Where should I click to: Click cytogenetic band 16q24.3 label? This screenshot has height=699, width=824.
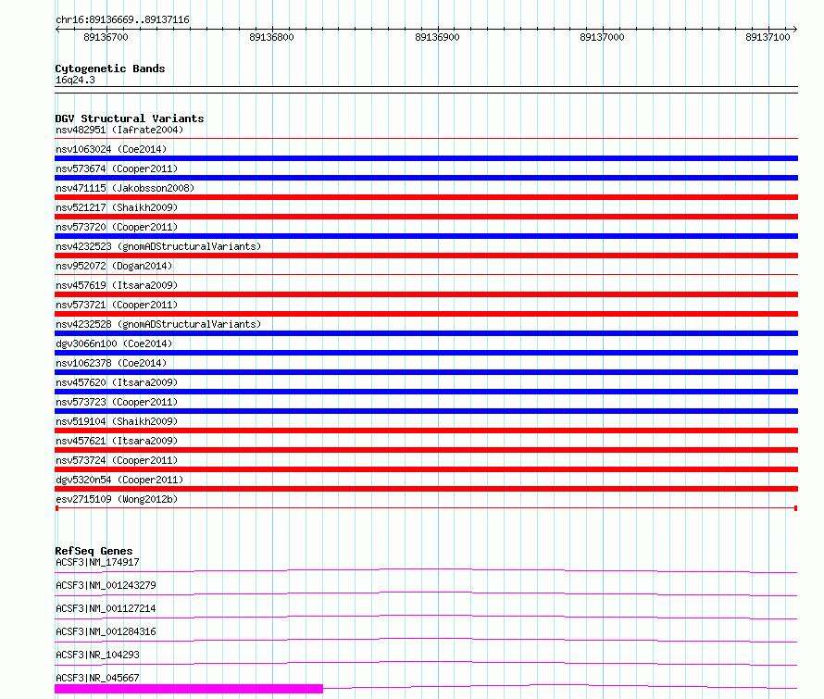coord(75,80)
